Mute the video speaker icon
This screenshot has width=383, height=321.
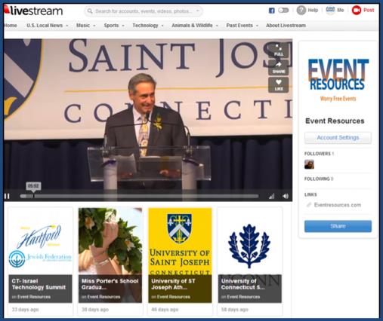286,196
